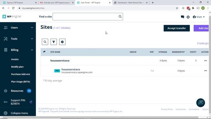Open Resources in the sidebar
Screen dimensions: 211x119
[17, 91]
